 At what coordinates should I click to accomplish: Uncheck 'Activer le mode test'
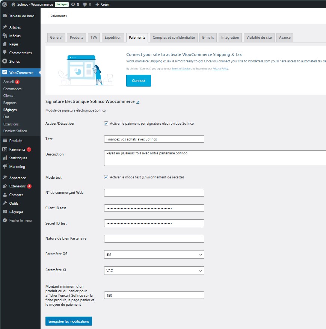106,177
